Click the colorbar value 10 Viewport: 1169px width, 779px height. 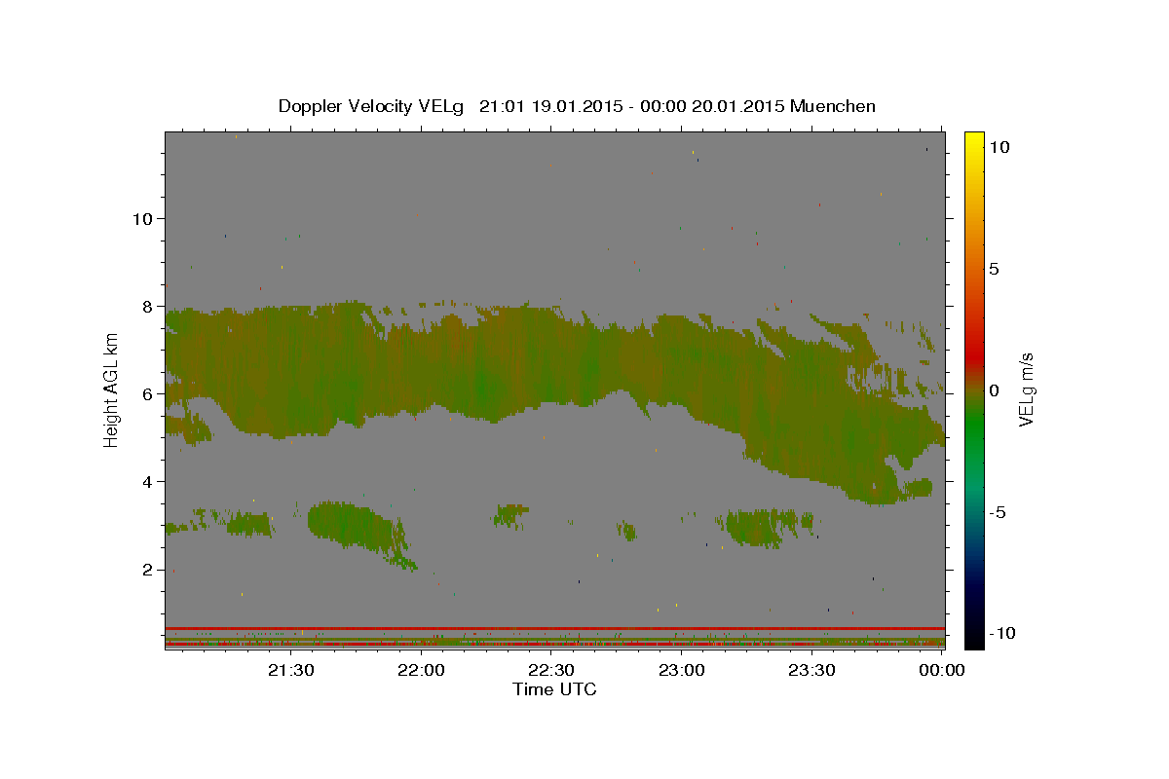(999, 146)
